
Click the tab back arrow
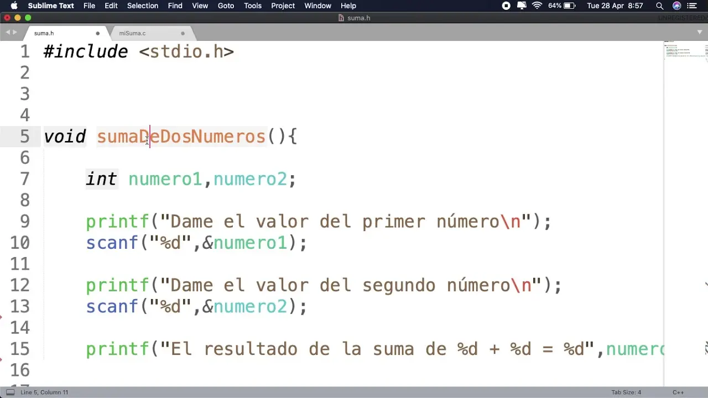8,33
